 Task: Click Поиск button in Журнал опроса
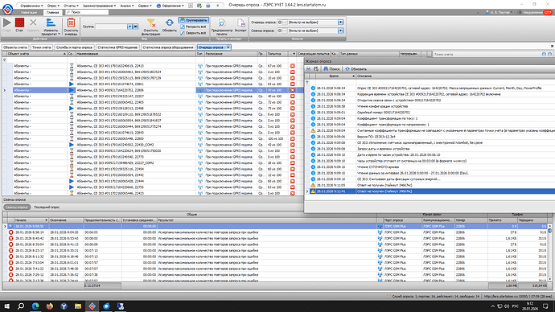331,69
